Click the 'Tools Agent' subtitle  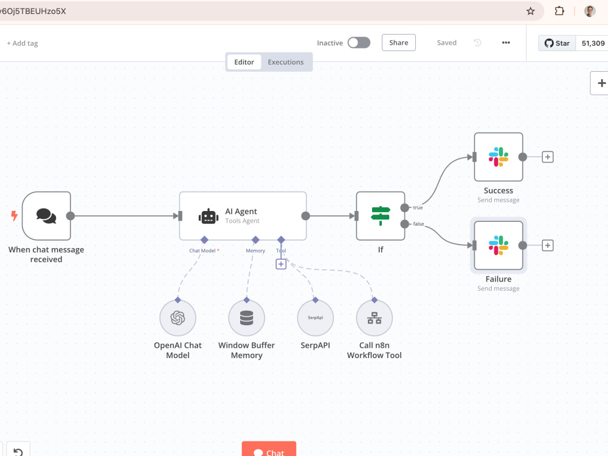pos(243,221)
